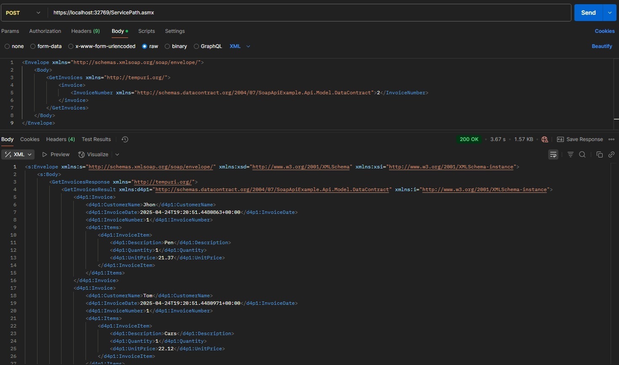Switch to the Params tab
Screen dimensions: 619x365
click(x=10, y=31)
